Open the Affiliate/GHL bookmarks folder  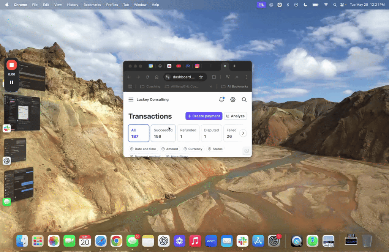182,87
